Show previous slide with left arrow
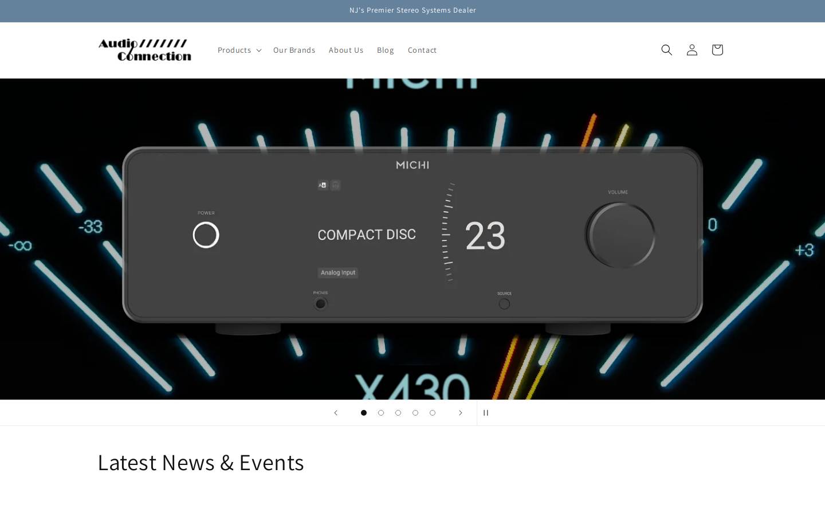 pyautogui.click(x=336, y=413)
